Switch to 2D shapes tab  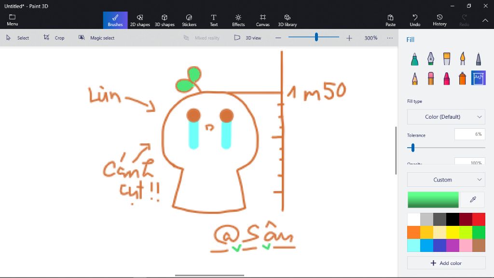(140, 20)
